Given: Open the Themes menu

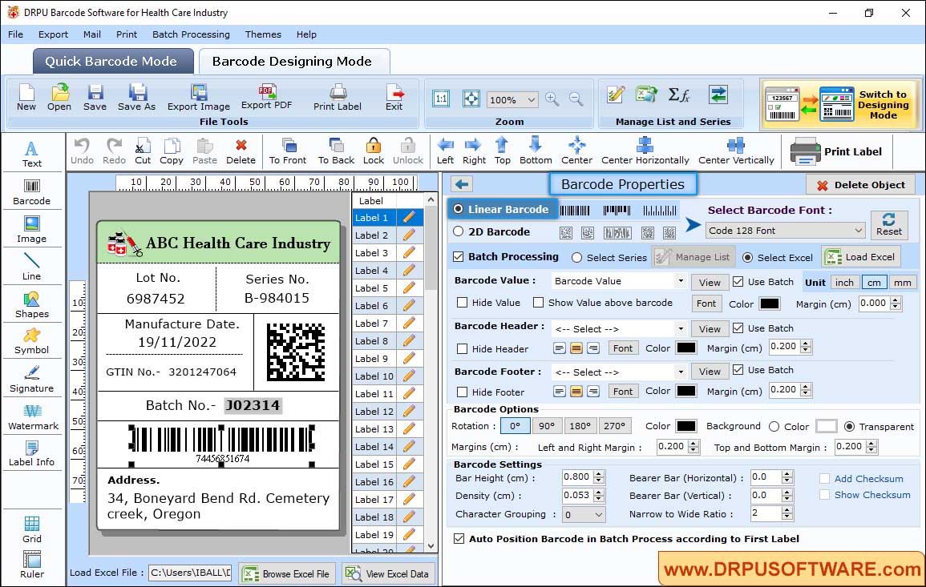Looking at the screenshot, I should 263,34.
